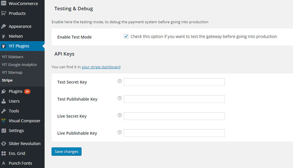Follow the your stripe dashboard link
Screen dimensions: 293x168
click(x=101, y=67)
